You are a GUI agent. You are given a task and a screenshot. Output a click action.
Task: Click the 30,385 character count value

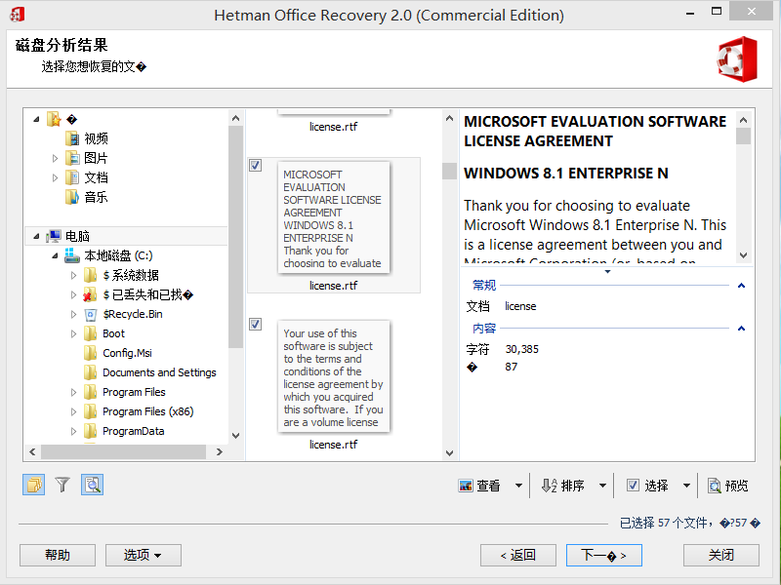point(521,349)
